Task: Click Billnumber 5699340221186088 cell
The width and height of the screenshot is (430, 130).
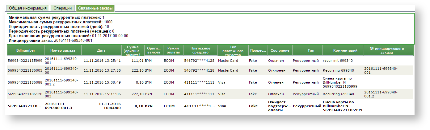Action: 25,82
